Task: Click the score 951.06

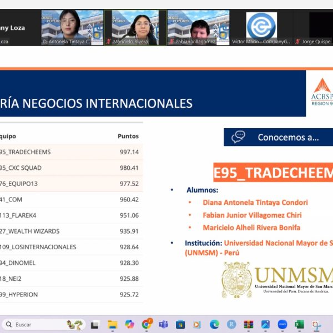Action: coord(129,215)
